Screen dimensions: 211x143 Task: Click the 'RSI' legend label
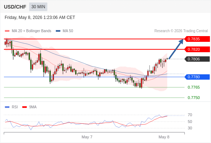coord(15,107)
